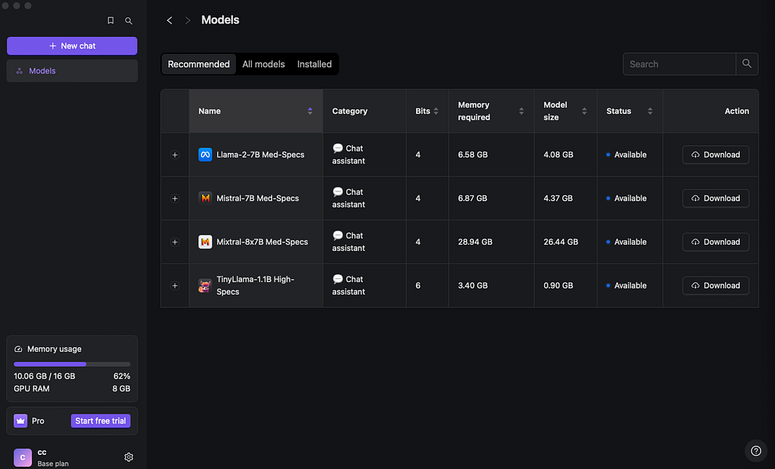This screenshot has width=775, height=469.
Task: Click the Llama-2-7B Meta logo icon
Action: click(x=205, y=155)
